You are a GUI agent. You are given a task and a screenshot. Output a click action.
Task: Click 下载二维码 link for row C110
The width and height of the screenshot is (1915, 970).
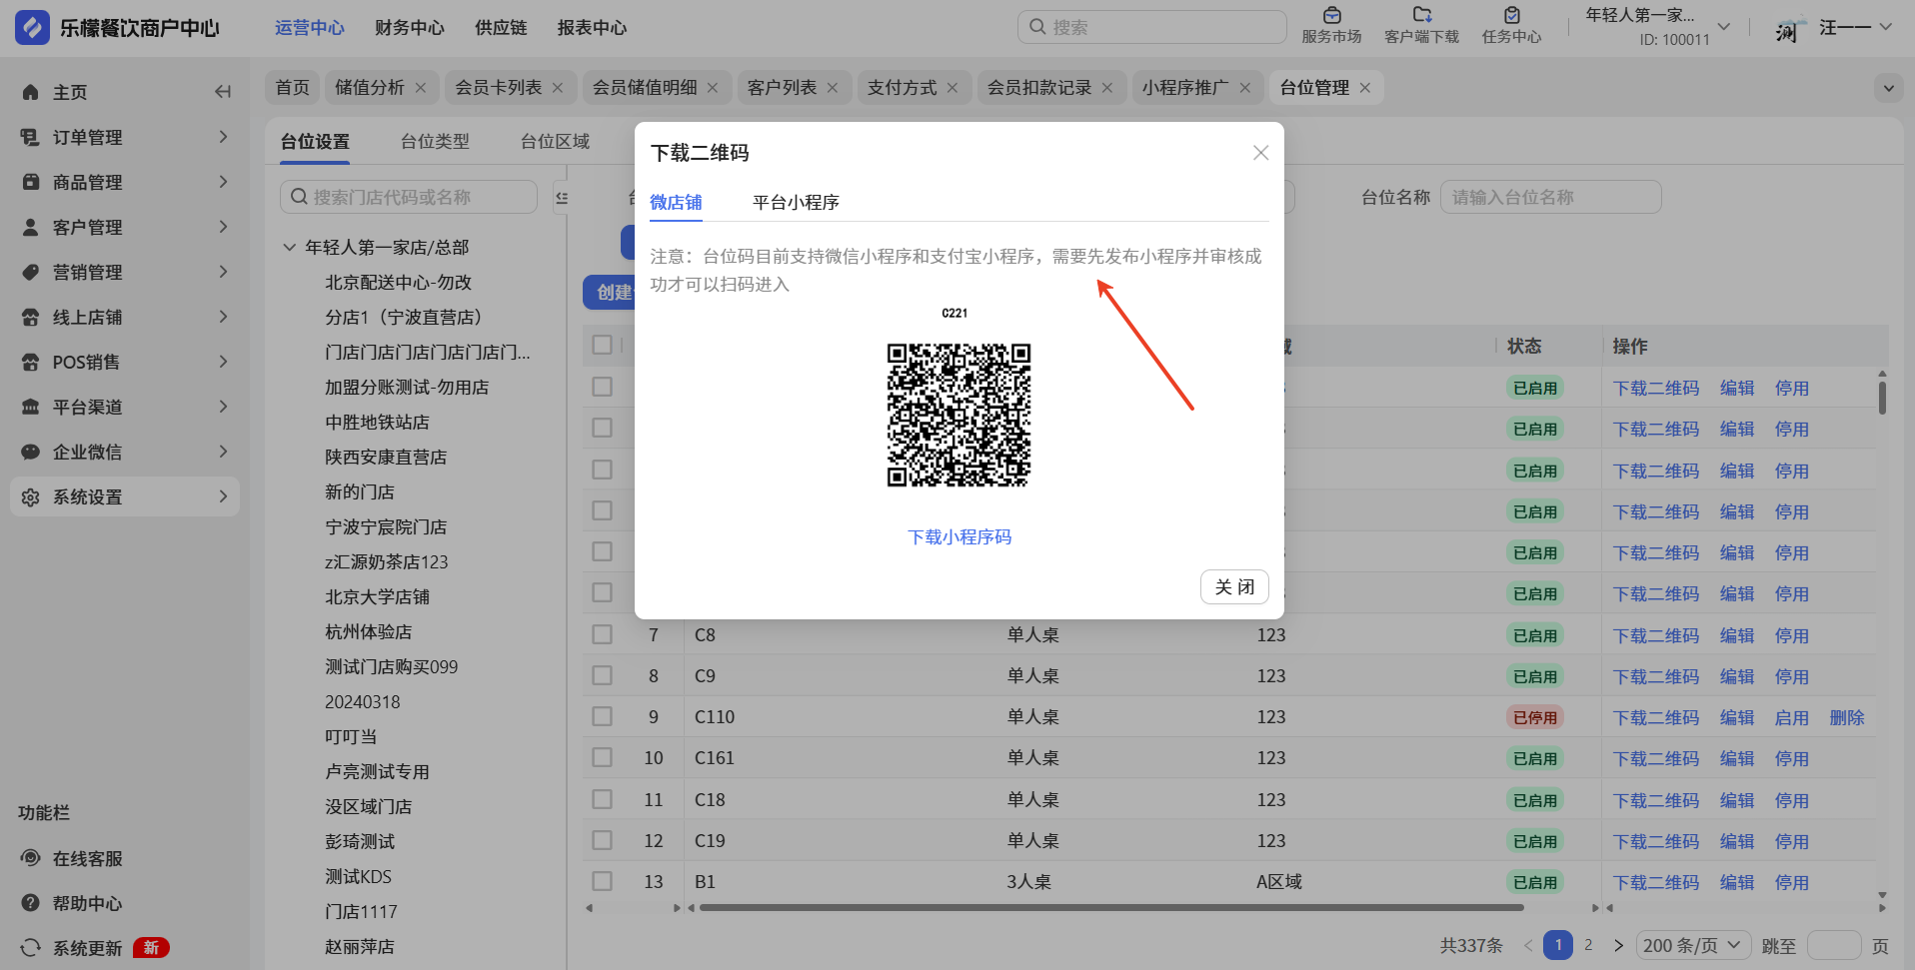click(1656, 717)
